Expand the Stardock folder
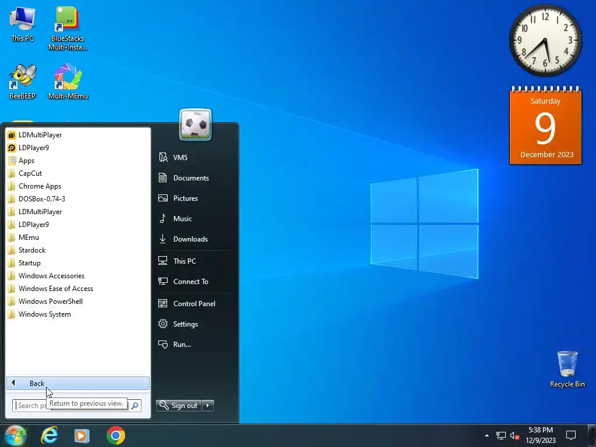596x447 pixels. pyautogui.click(x=78, y=250)
